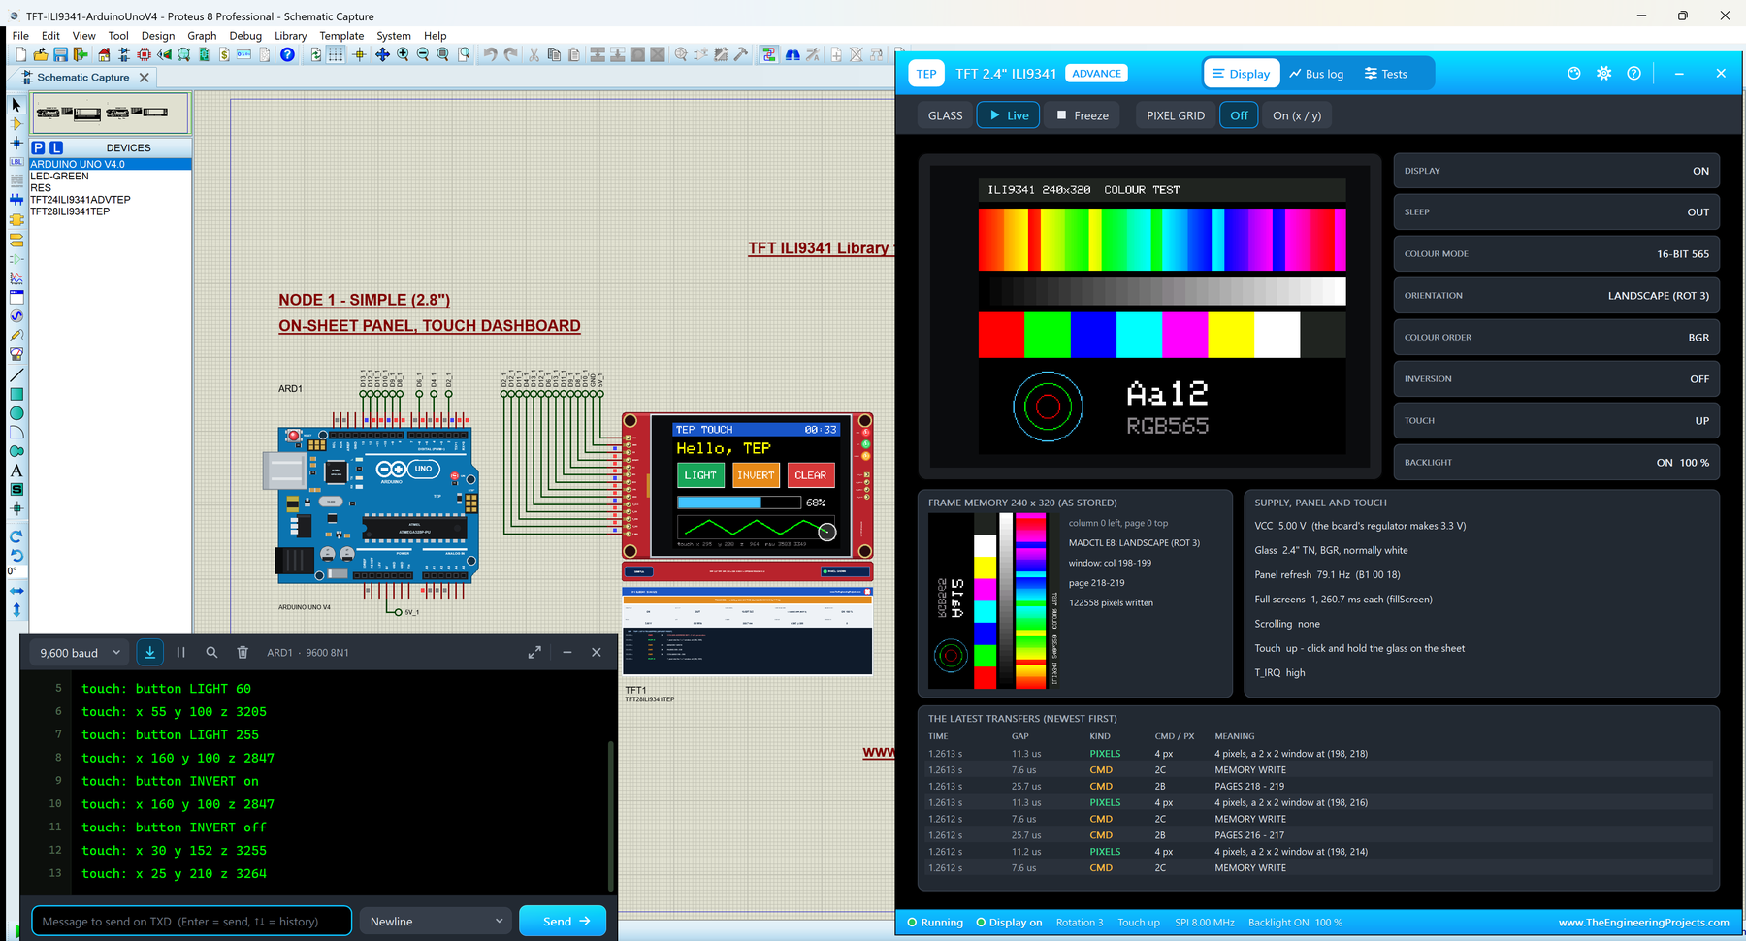1746x941 pixels.
Task: Open the TFT panel settings gear
Action: (x=1603, y=74)
